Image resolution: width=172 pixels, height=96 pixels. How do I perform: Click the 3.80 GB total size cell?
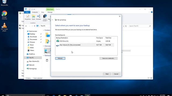(x=108, y=41)
